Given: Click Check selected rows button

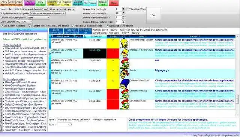Looking at the screenshot, I should (x=56, y=31).
